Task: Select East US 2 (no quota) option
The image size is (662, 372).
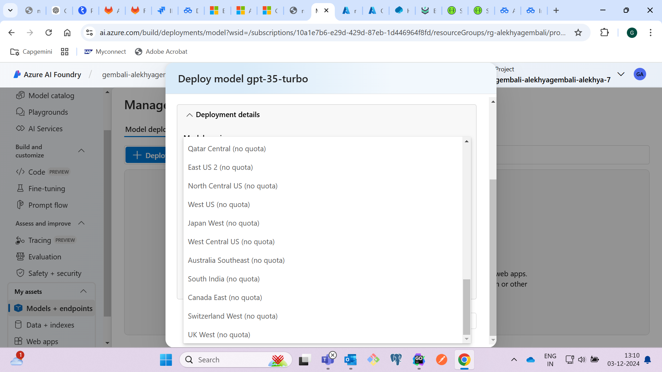Action: (x=323, y=167)
